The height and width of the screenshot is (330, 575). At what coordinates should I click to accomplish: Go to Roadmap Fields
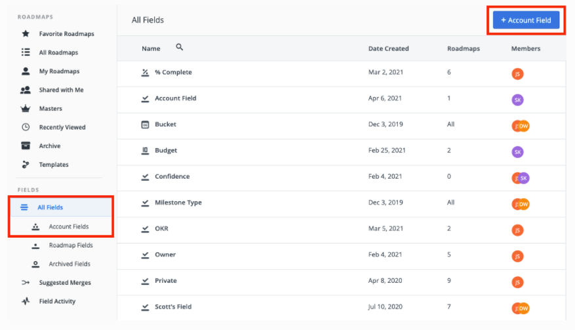(70, 246)
